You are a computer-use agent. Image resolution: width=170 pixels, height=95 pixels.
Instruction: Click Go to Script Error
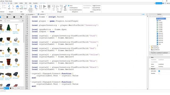tap(87, 6)
